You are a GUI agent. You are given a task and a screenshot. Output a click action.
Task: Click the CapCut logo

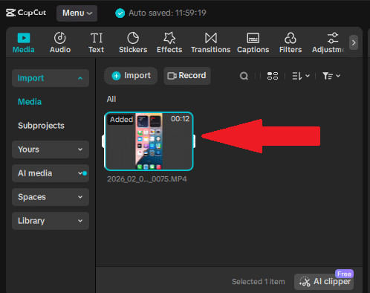tap(26, 13)
